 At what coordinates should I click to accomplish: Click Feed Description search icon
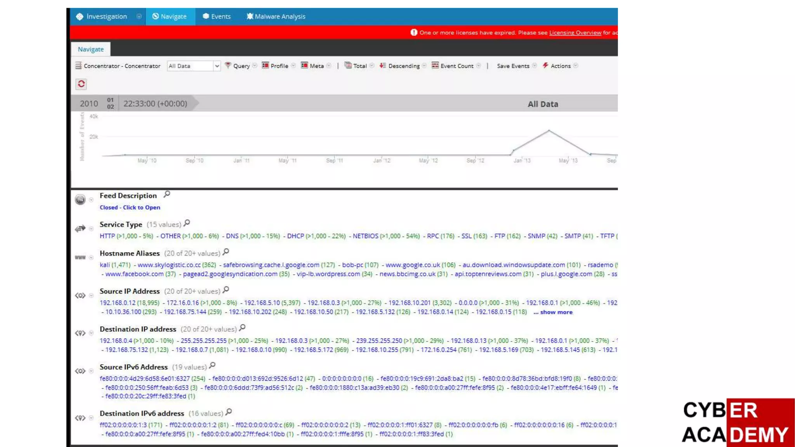point(167,194)
